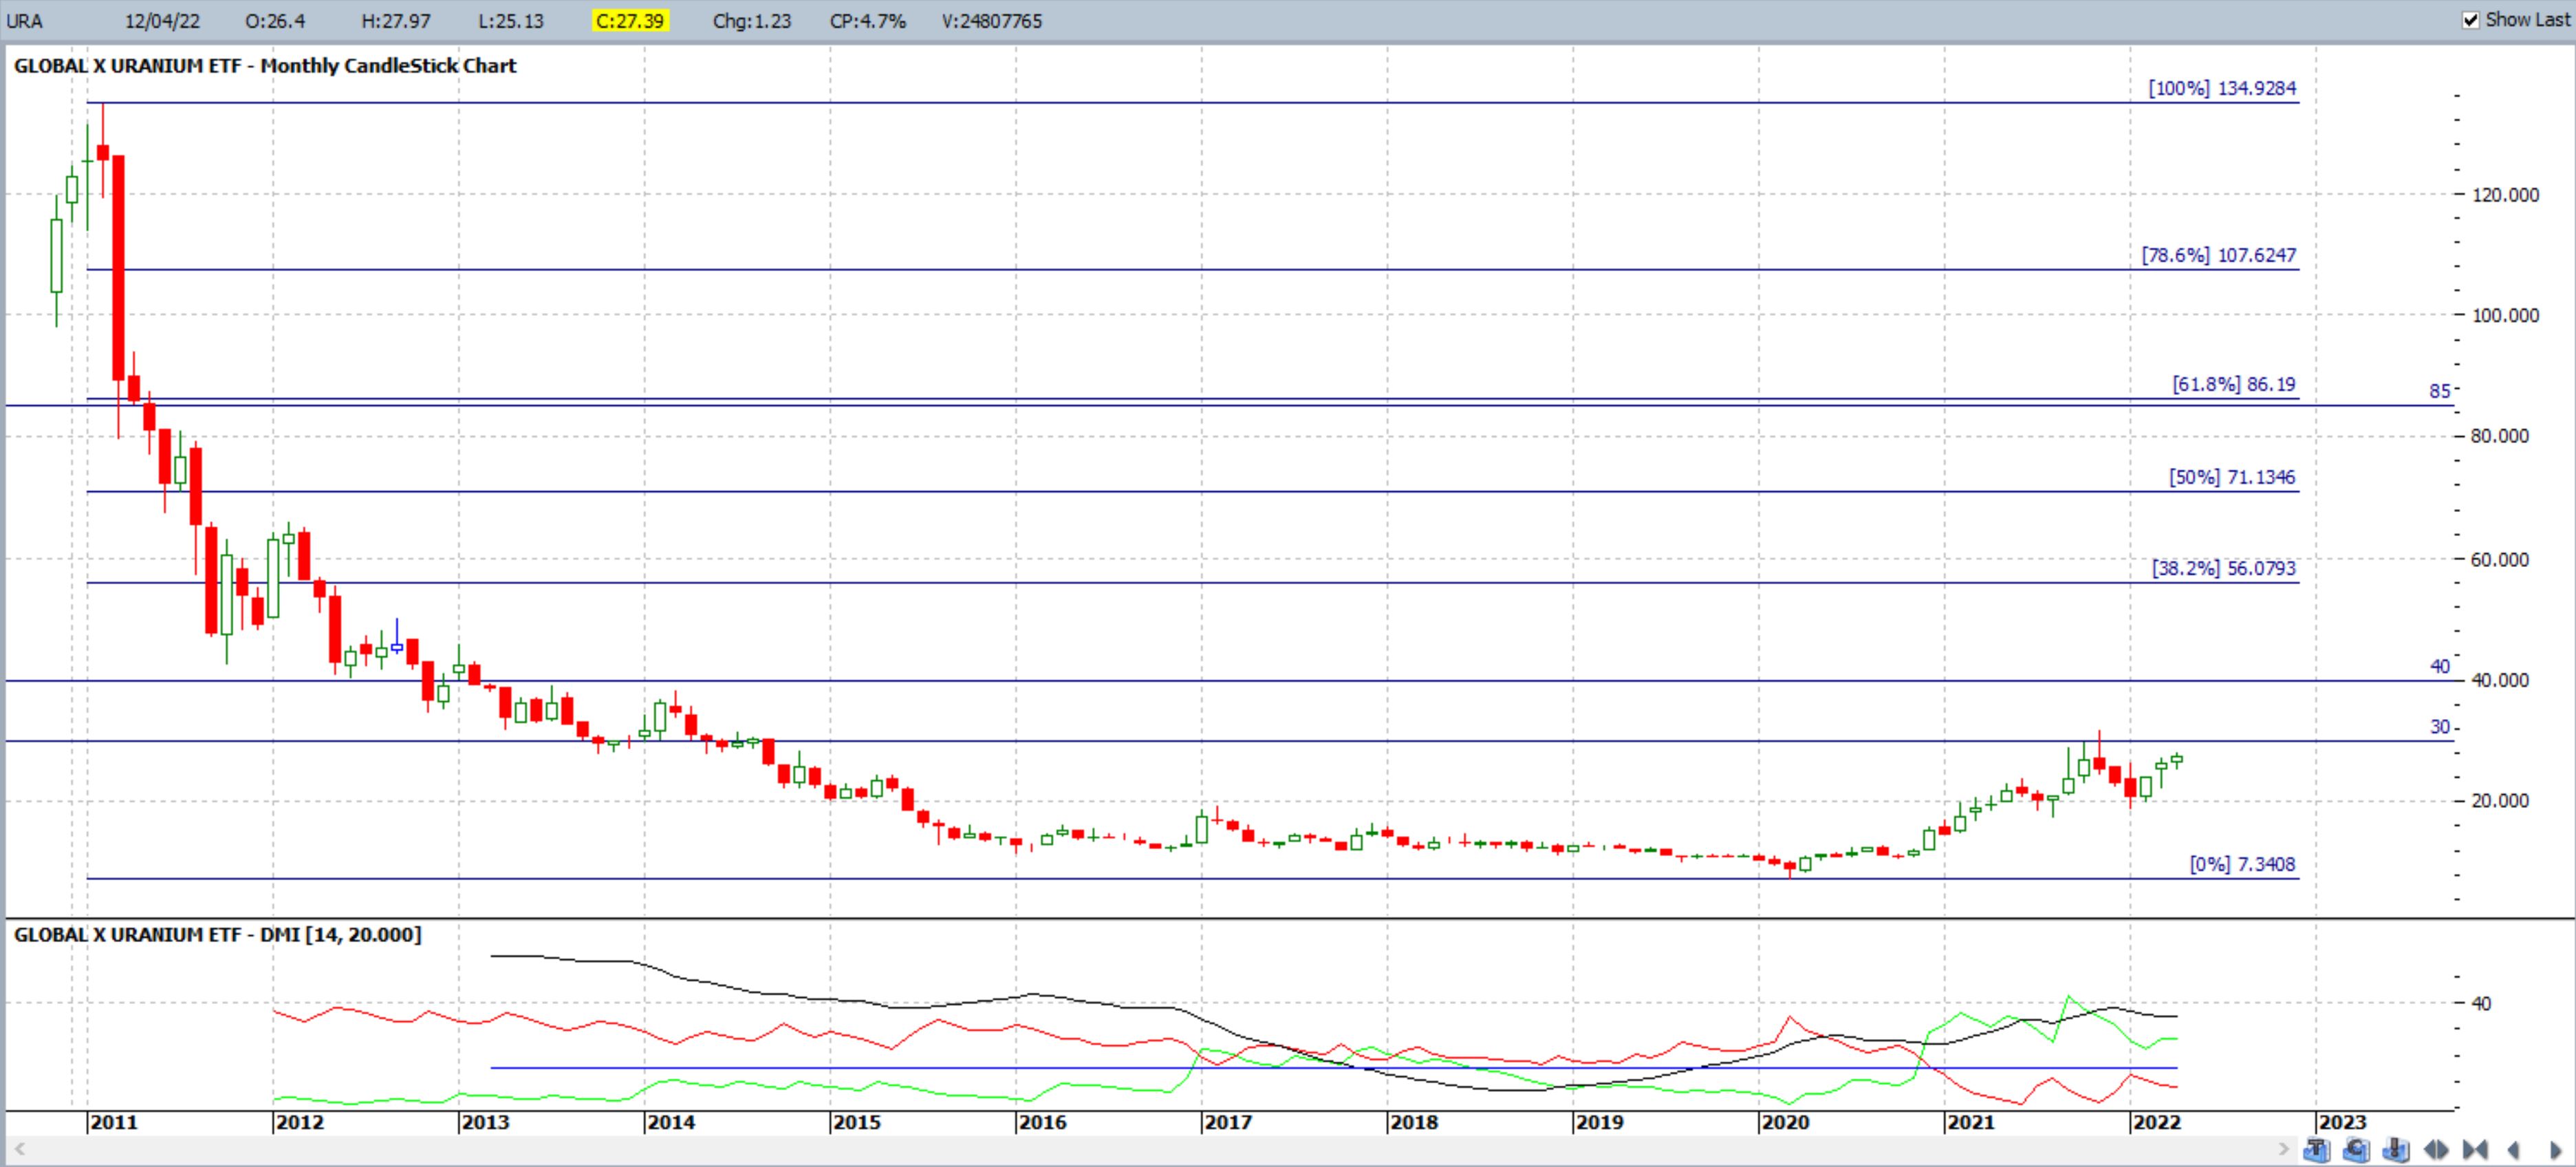The width and height of the screenshot is (2576, 1167).
Task: Click the 60.000 price axis label
Action: click(2499, 559)
